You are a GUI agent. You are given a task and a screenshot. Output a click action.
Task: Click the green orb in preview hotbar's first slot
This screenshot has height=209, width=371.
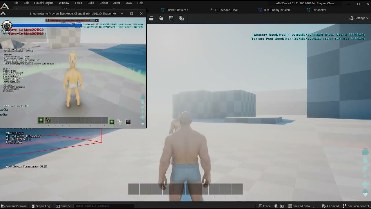click(x=41, y=120)
